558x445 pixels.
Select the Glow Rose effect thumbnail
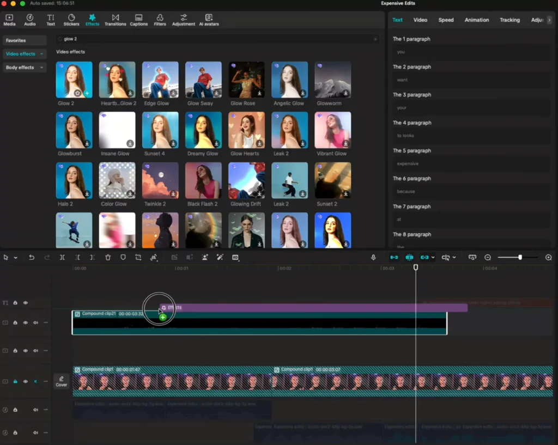pyautogui.click(x=246, y=80)
